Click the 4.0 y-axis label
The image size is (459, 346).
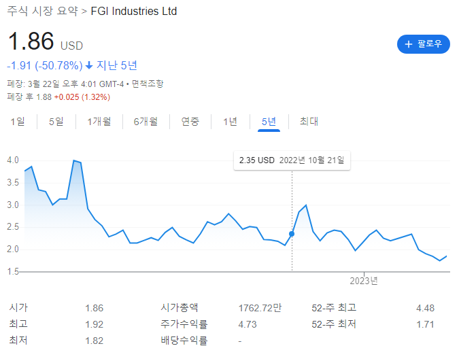tap(13, 160)
